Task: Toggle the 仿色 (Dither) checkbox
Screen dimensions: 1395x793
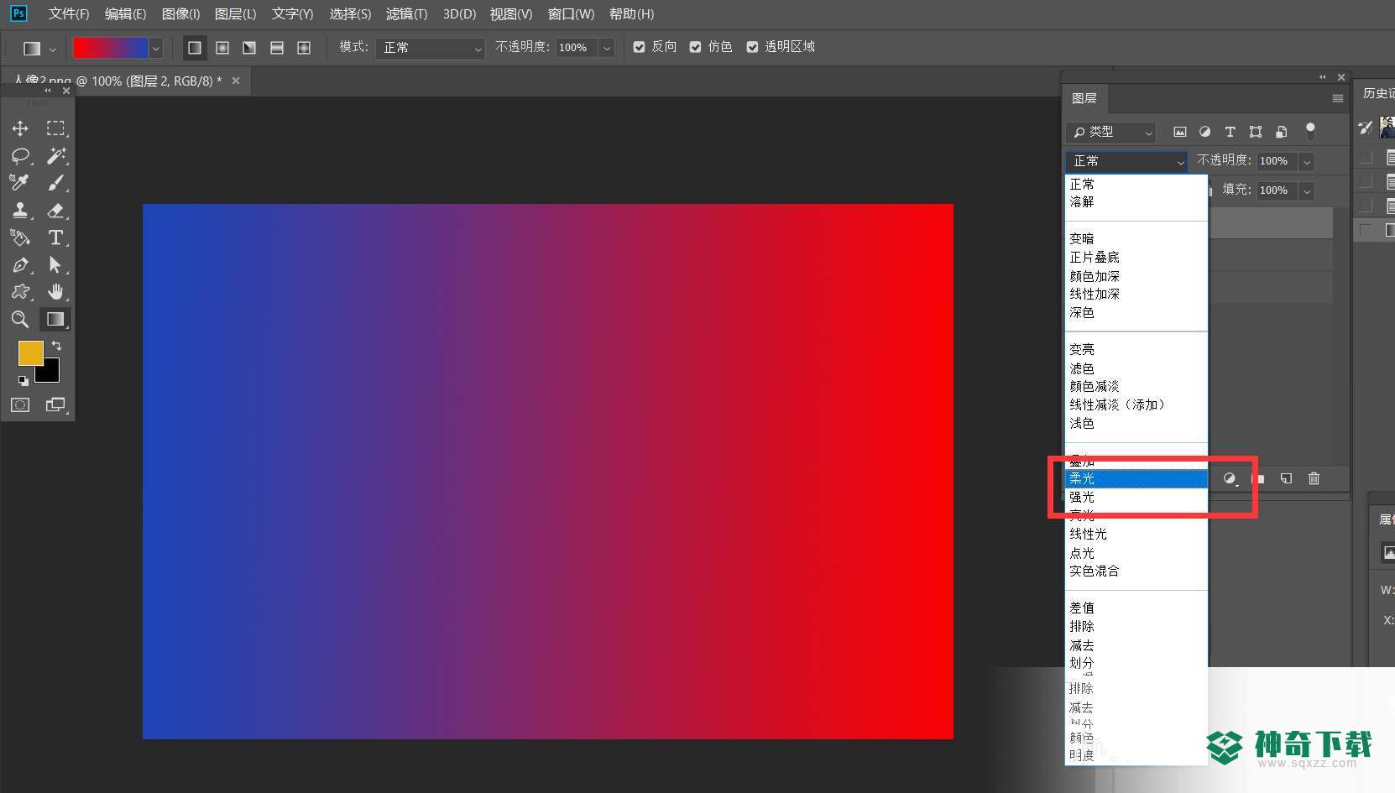Action: click(696, 47)
